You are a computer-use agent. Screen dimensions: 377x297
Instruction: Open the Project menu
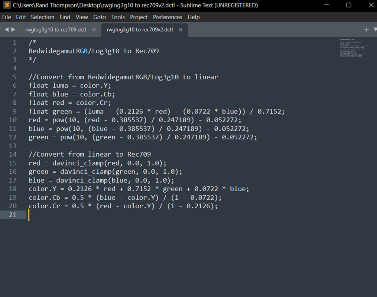pyautogui.click(x=139, y=17)
